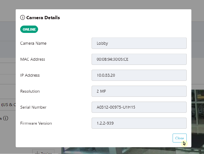
Task: Click the info icon beside Camera Details
Action: click(22, 17)
